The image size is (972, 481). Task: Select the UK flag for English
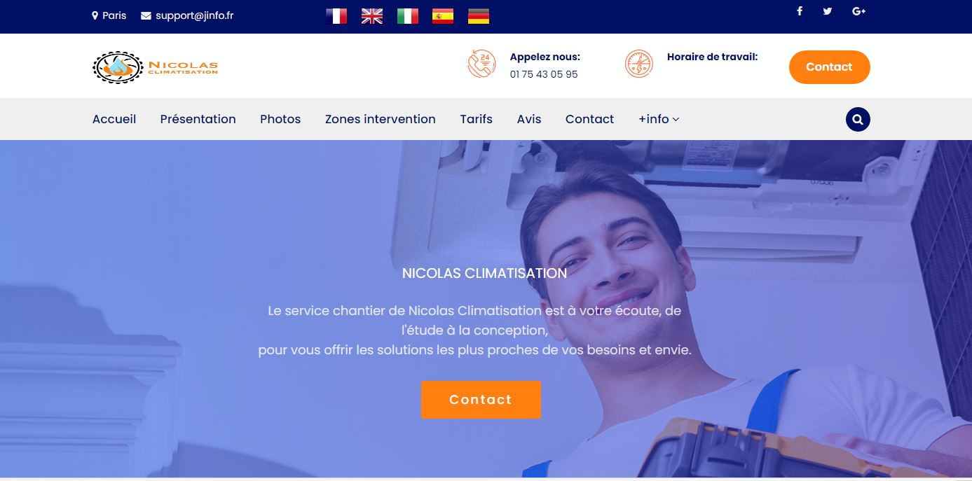point(372,16)
